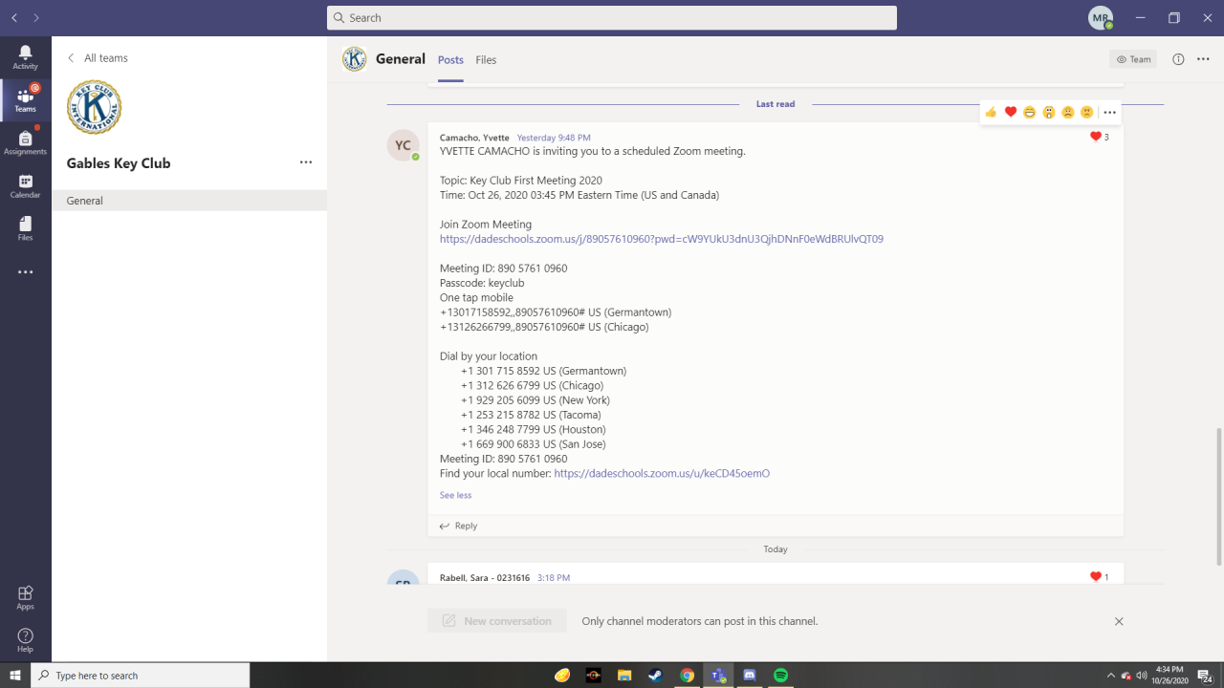The width and height of the screenshot is (1224, 688).
Task: Switch to the Files tab
Action: [486, 60]
